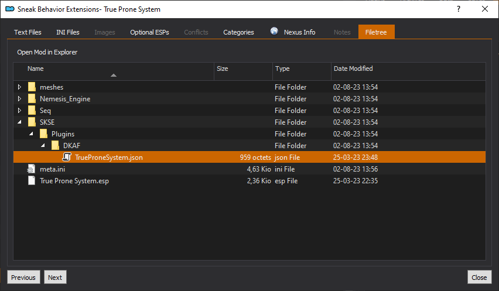
Task: Click the meshes folder icon
Action: 32,87
